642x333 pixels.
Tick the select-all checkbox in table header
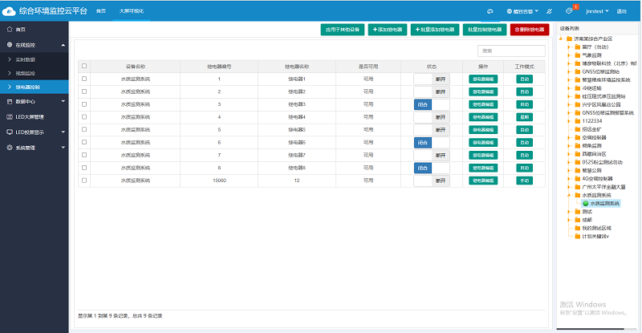point(85,66)
